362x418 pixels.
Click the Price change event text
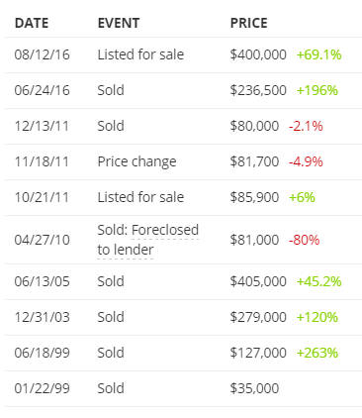[136, 161]
